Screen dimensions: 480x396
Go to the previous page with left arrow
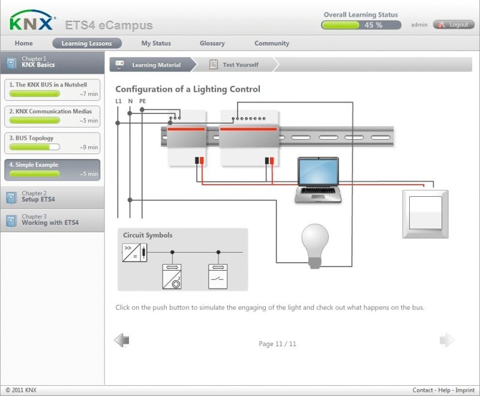(122, 340)
